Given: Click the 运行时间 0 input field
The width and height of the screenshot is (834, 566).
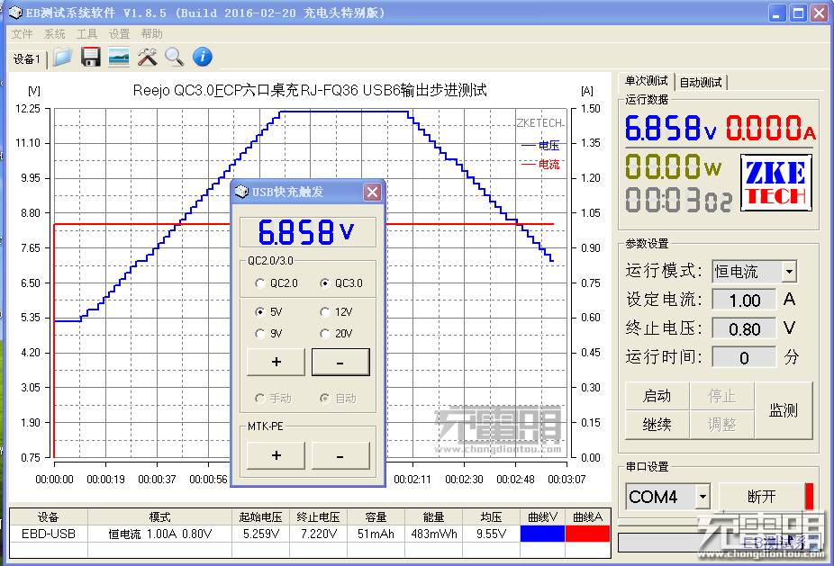Looking at the screenshot, I should pyautogui.click(x=744, y=358).
